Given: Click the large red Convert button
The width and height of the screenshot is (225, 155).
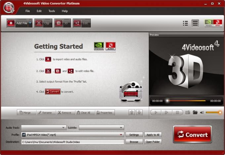Looking at the screenshot, I should (193, 134).
